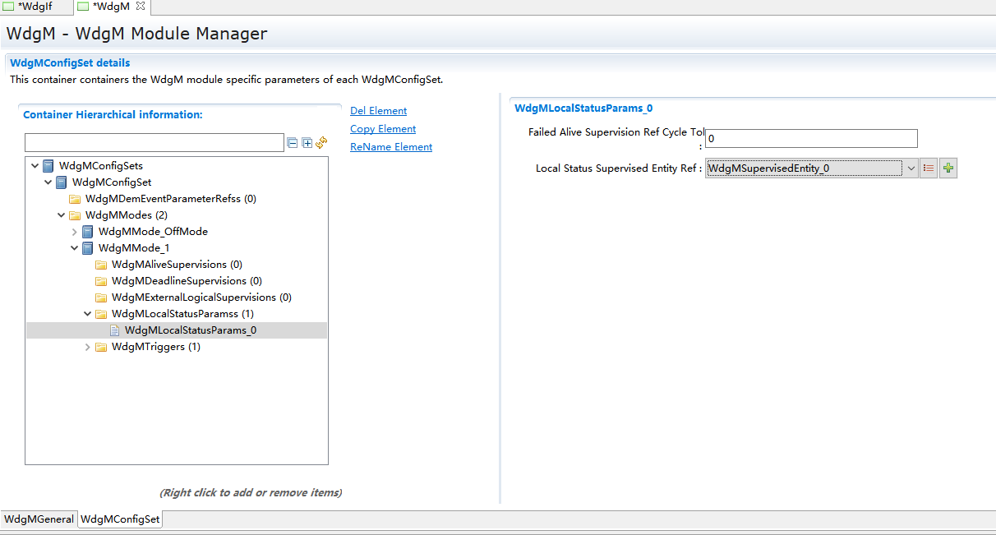Switch to the WdgIf editor tab
Image resolution: width=996 pixels, height=535 pixels.
click(x=35, y=7)
